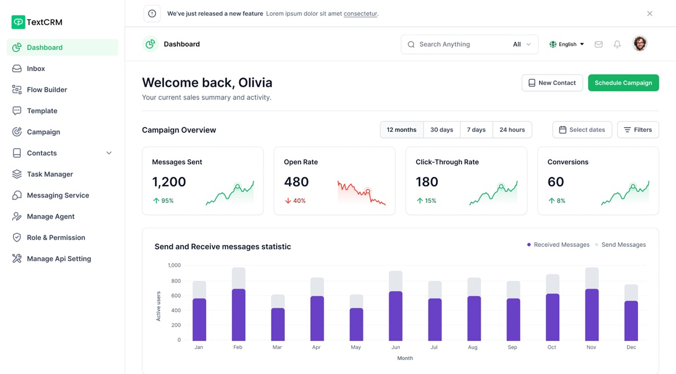Click the info icon in announcement banner
This screenshot has width=676, height=374.
point(152,14)
